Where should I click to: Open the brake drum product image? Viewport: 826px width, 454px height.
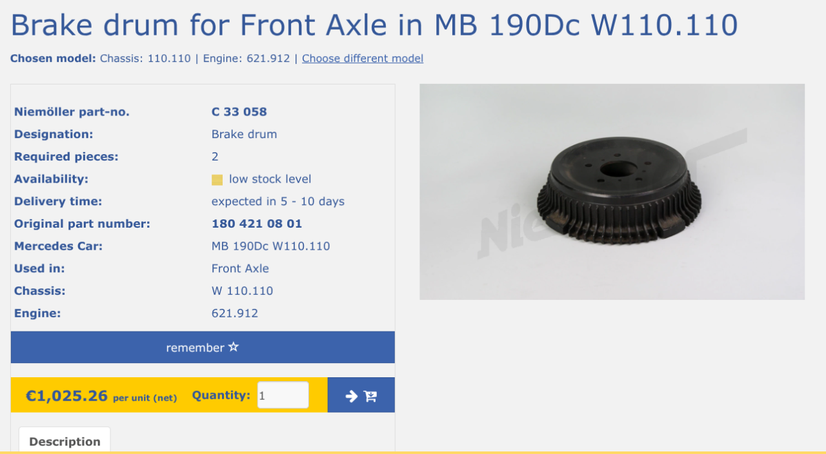(x=612, y=192)
